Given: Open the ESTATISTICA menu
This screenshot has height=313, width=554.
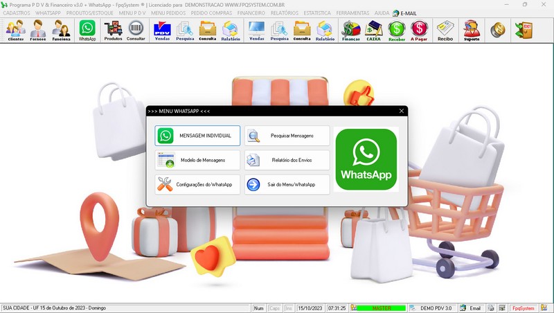Looking at the screenshot, I should tap(317, 13).
